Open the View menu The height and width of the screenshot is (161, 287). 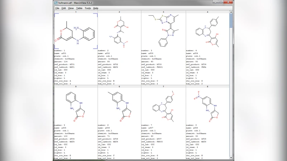tap(71, 8)
